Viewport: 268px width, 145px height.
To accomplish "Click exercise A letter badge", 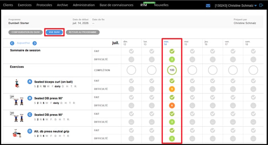I will [30, 81].
